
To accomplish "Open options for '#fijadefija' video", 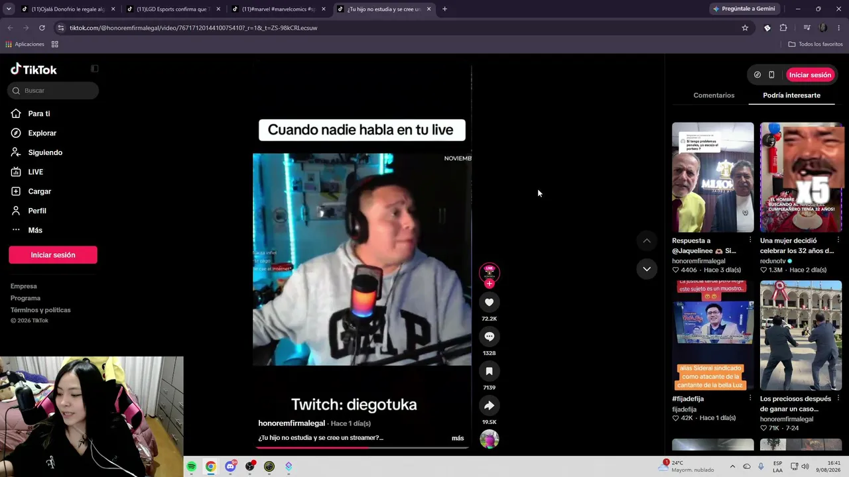I will click(750, 398).
